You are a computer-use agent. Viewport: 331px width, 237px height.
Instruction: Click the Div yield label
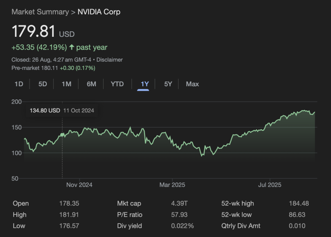pos(130,226)
